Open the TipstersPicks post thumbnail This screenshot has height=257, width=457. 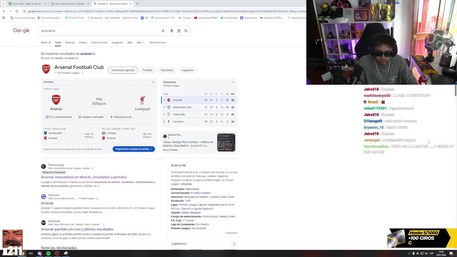pyautogui.click(x=226, y=142)
